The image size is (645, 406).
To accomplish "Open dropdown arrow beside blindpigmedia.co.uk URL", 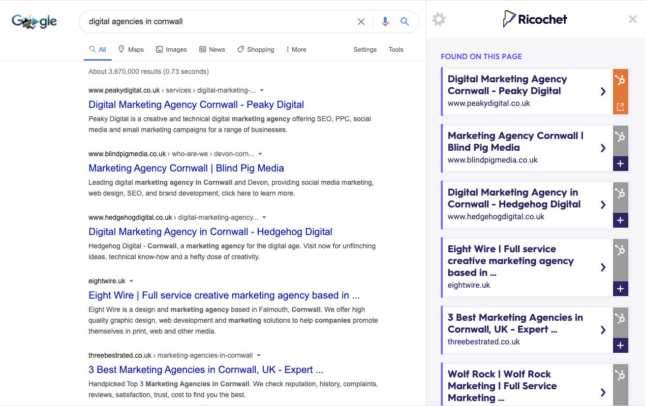I will click(x=260, y=154).
